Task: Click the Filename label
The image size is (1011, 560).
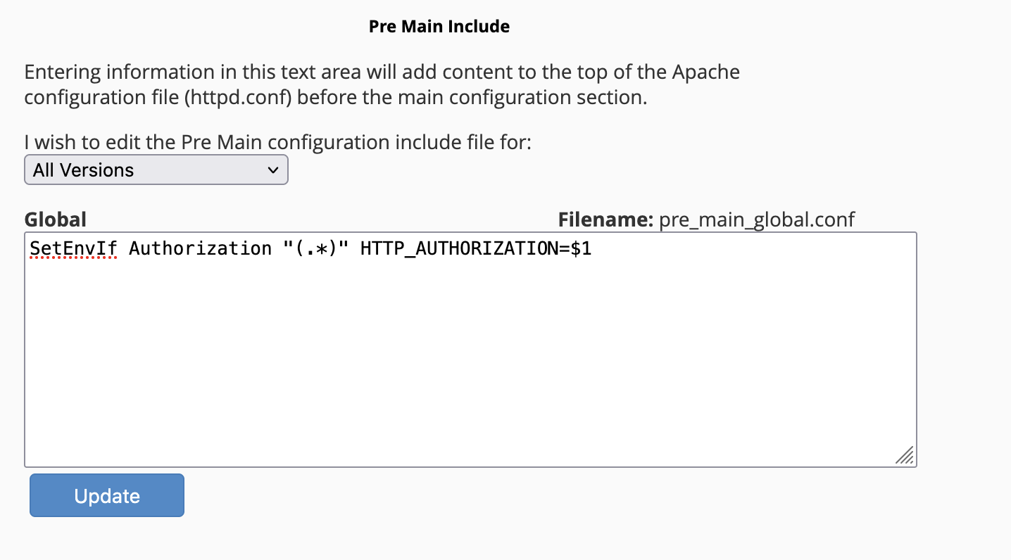Action: click(606, 219)
